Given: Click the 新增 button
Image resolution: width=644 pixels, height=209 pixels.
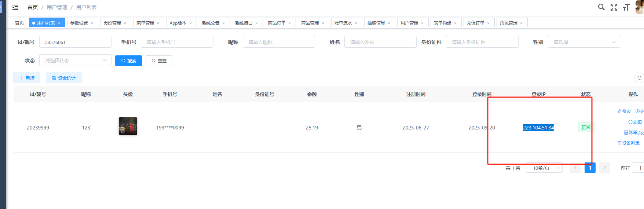Looking at the screenshot, I should 27,78.
